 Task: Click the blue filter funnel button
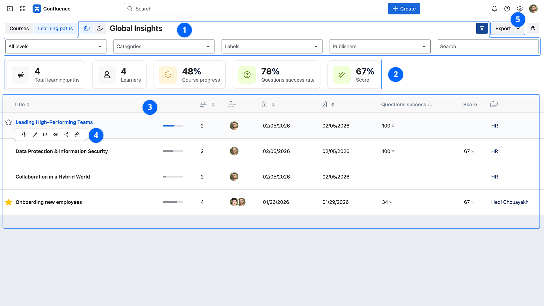click(482, 28)
